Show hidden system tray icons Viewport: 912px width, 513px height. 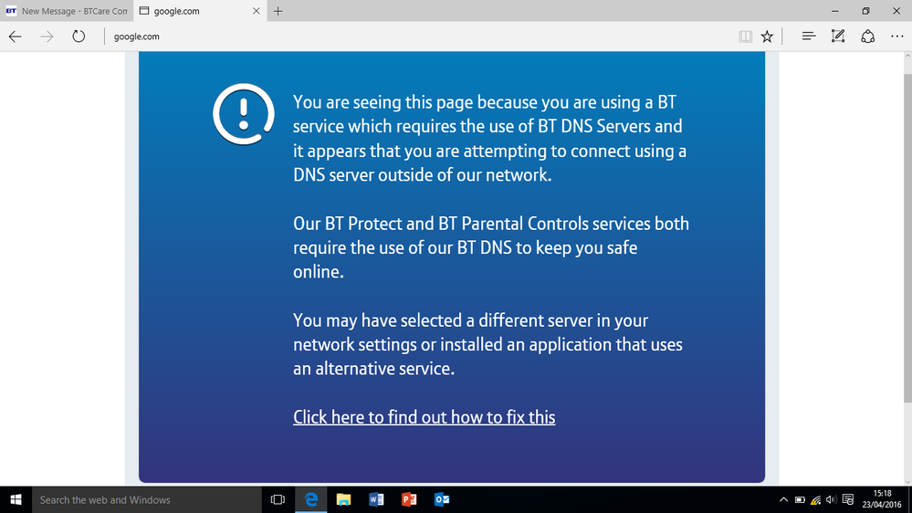[x=783, y=499]
